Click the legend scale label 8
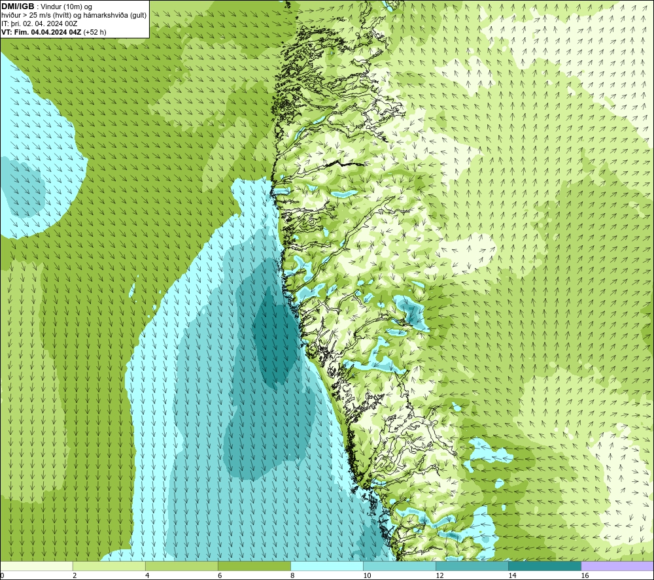 coord(292,576)
